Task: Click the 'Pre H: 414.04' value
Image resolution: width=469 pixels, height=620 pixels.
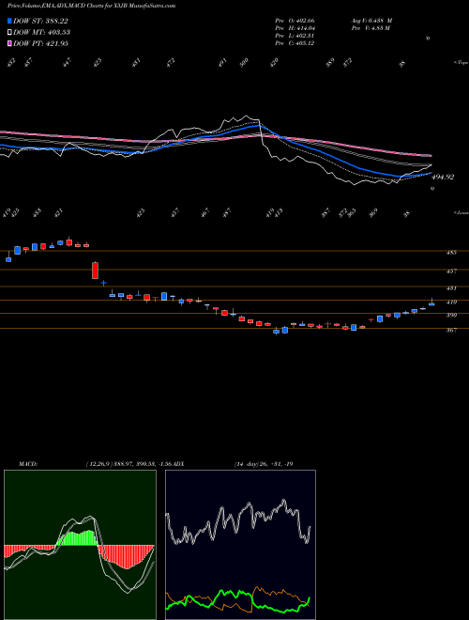Action: click(x=295, y=28)
